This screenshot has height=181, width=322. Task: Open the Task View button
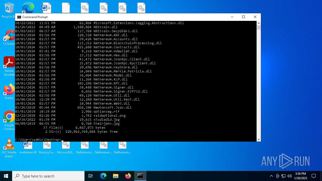91,176
